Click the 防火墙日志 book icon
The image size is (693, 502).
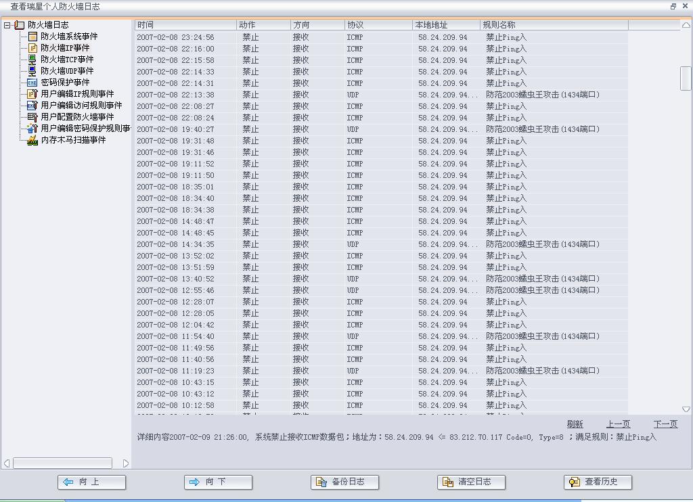(19, 25)
